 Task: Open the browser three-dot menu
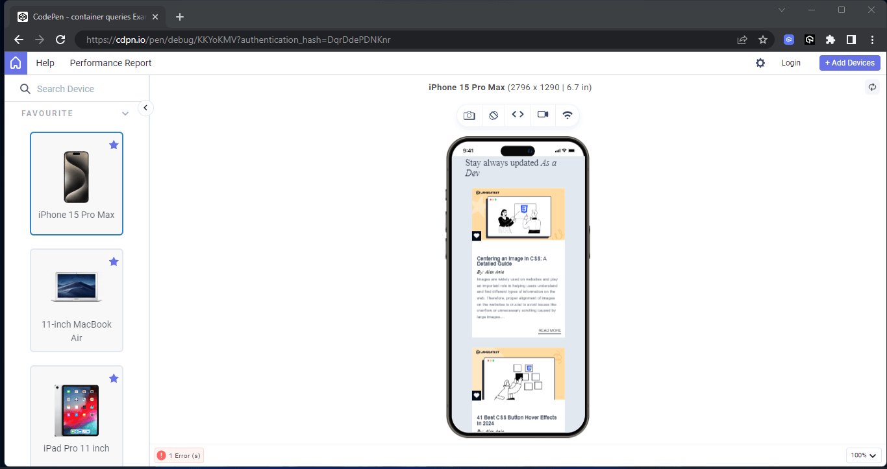coord(871,40)
